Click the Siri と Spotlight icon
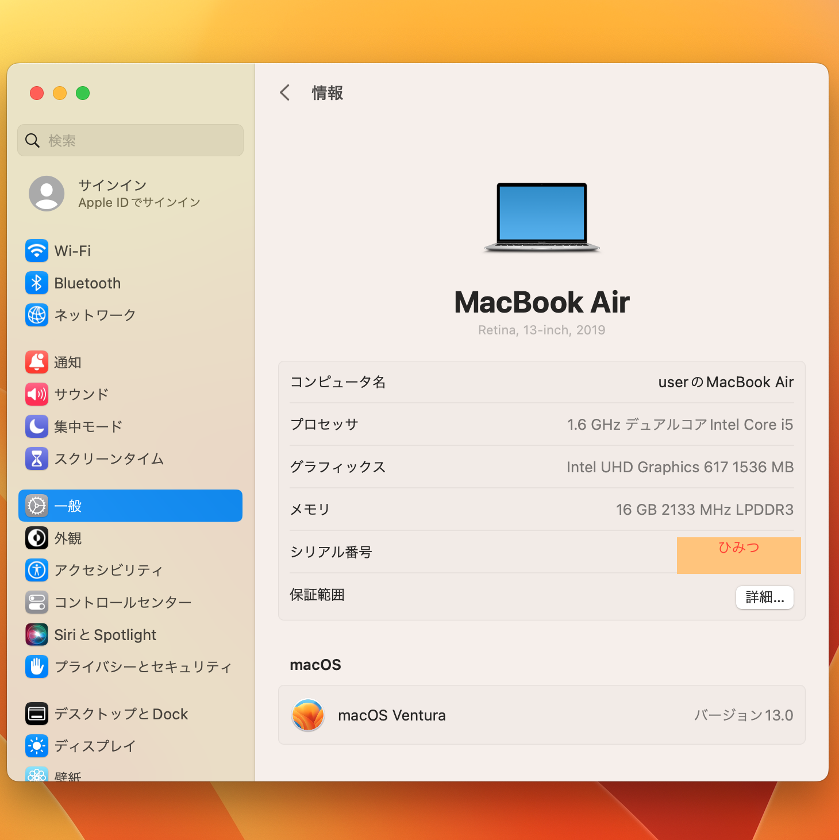Viewport: 839px width, 840px height. point(37,635)
